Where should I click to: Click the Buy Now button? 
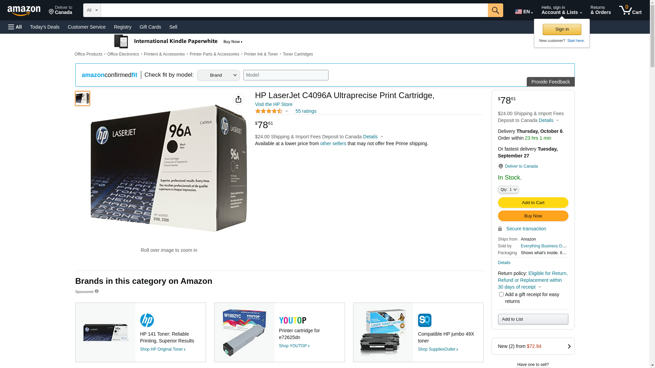tap(533, 216)
